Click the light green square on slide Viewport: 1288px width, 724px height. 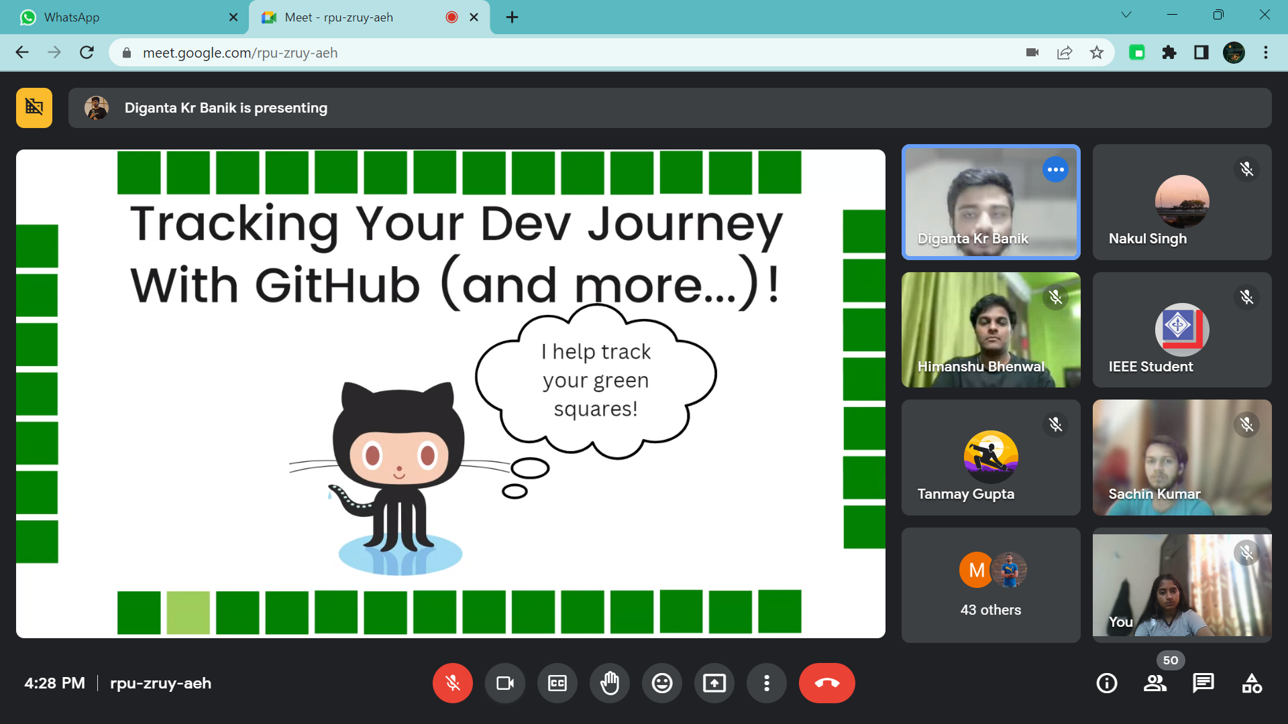(188, 612)
